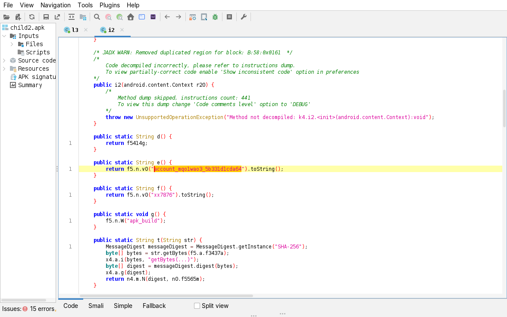The image size is (507, 317).
Task: Open the View menu
Action: [27, 5]
